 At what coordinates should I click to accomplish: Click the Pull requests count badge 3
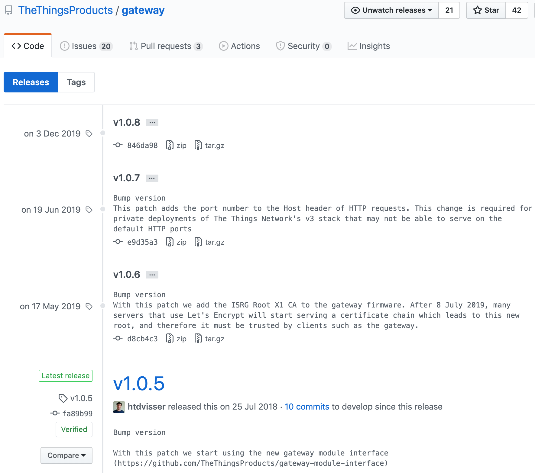coord(198,46)
